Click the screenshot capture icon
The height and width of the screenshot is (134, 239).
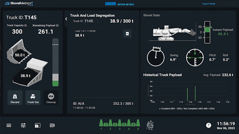click(38, 125)
